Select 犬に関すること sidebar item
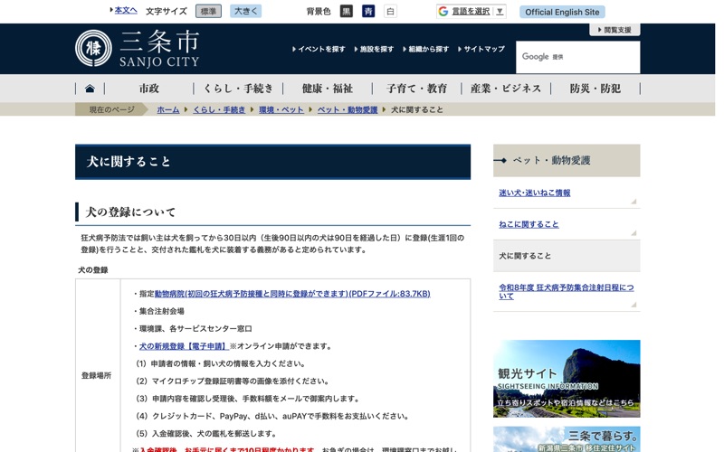Image resolution: width=724 pixels, height=452 pixels. [x=567, y=256]
